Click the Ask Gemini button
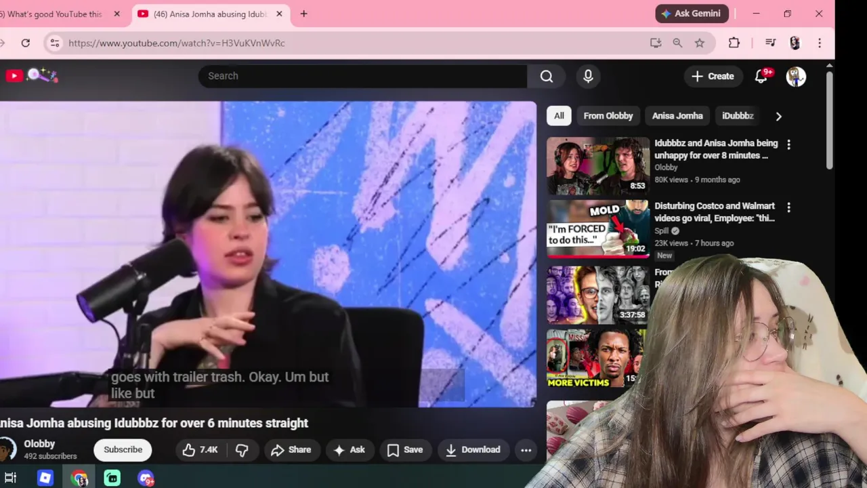 692,14
